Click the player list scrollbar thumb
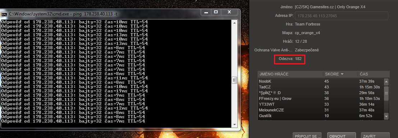This screenshot has width=398, height=138. [x=386, y=93]
